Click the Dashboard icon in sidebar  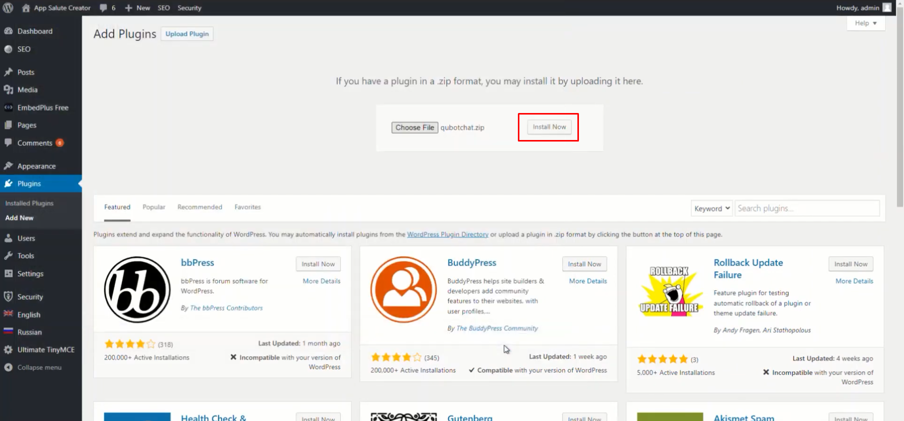click(8, 31)
